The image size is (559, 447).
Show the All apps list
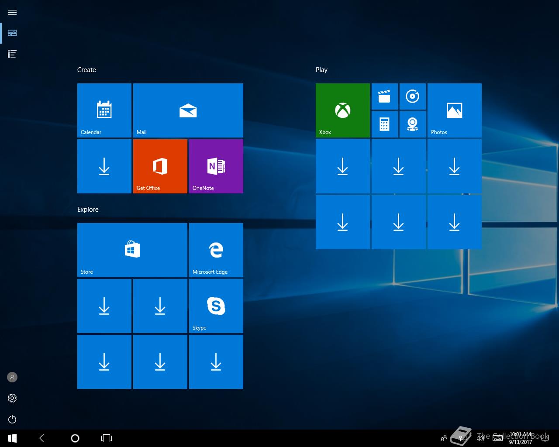tap(12, 54)
